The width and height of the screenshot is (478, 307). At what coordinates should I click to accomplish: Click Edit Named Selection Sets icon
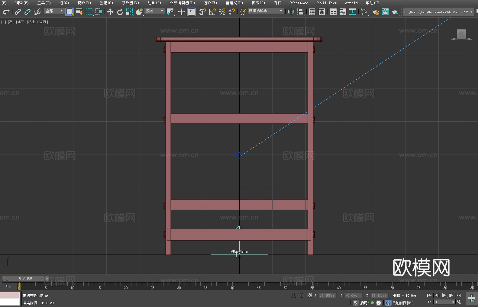[x=243, y=12]
